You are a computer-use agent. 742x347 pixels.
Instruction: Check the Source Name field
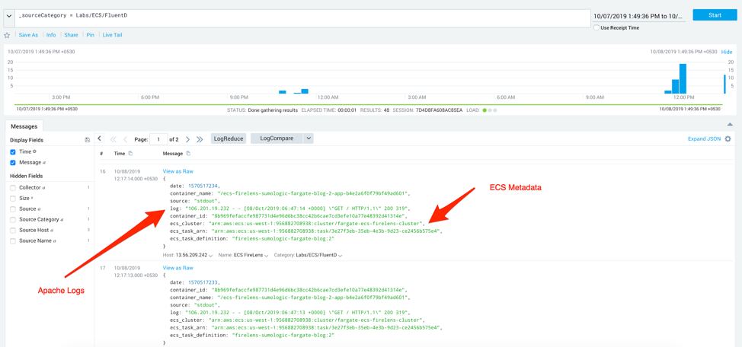pyautogui.click(x=13, y=241)
